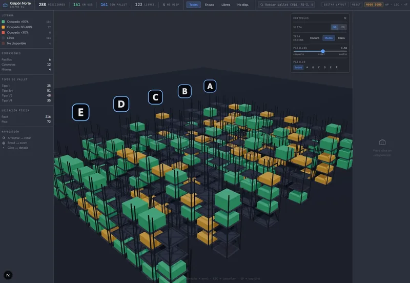This screenshot has height=283, width=410.
Task: Click the No disponible legend swatch
Action: coord(3,44)
